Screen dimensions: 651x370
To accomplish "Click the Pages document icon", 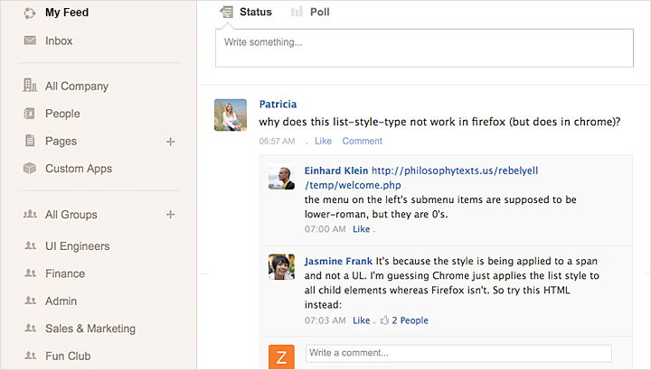I will (x=30, y=141).
